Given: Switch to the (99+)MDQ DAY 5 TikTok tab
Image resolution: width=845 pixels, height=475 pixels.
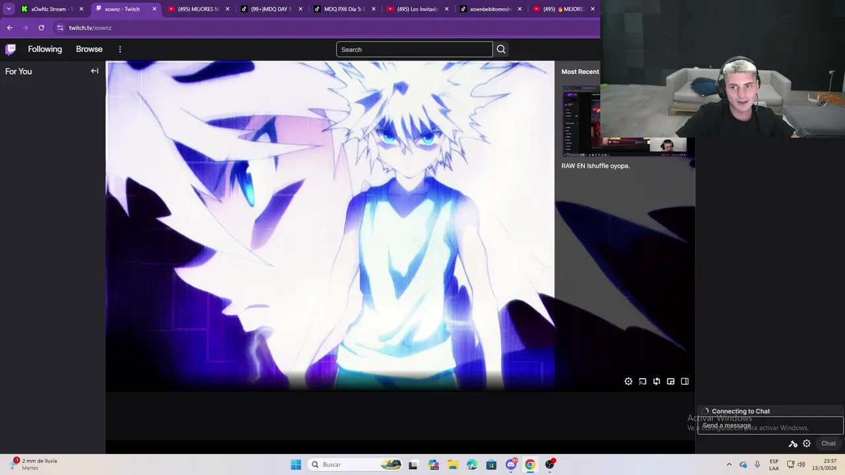Looking at the screenshot, I should pos(271,9).
